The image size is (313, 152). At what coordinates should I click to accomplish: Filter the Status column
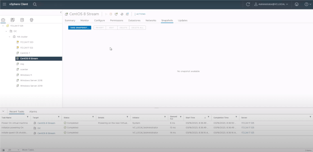(x=93, y=117)
